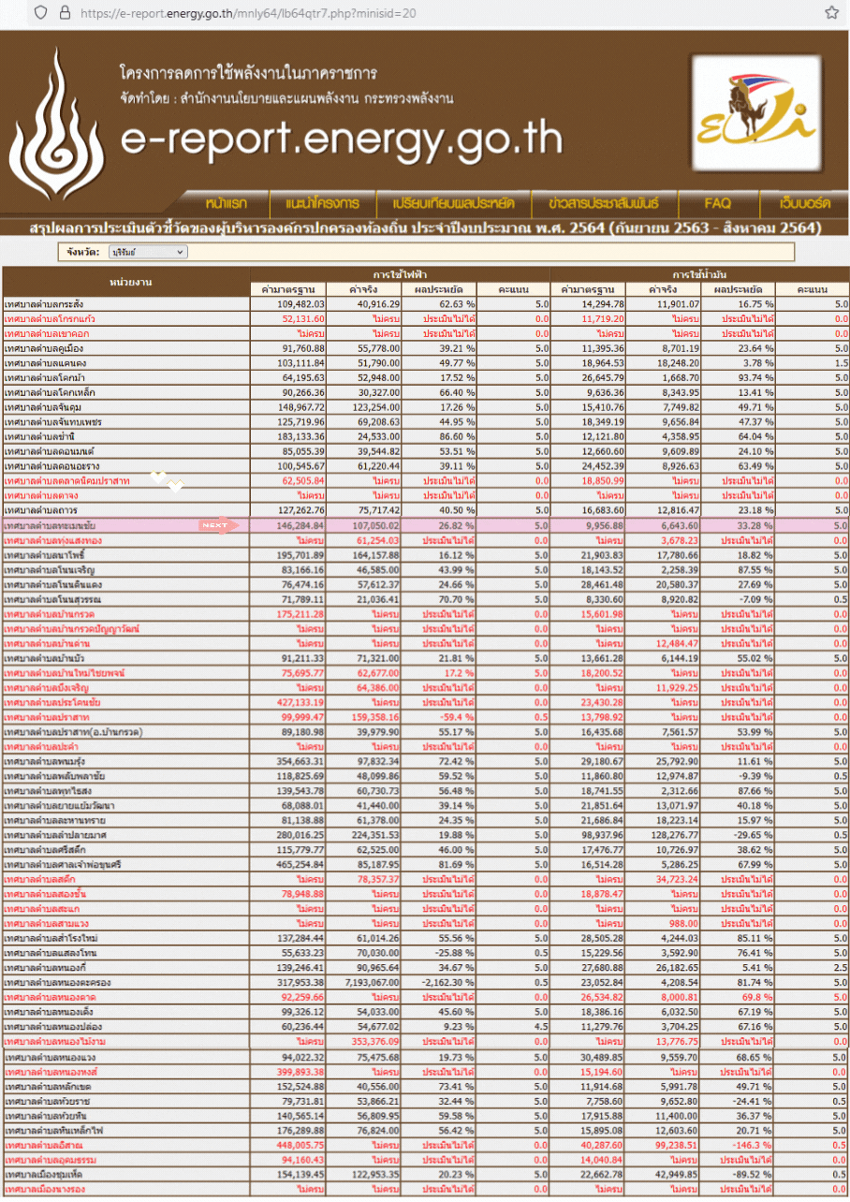
Task: Click the row เทศบาลตำบลสองชั้น
Action: click(x=425, y=894)
